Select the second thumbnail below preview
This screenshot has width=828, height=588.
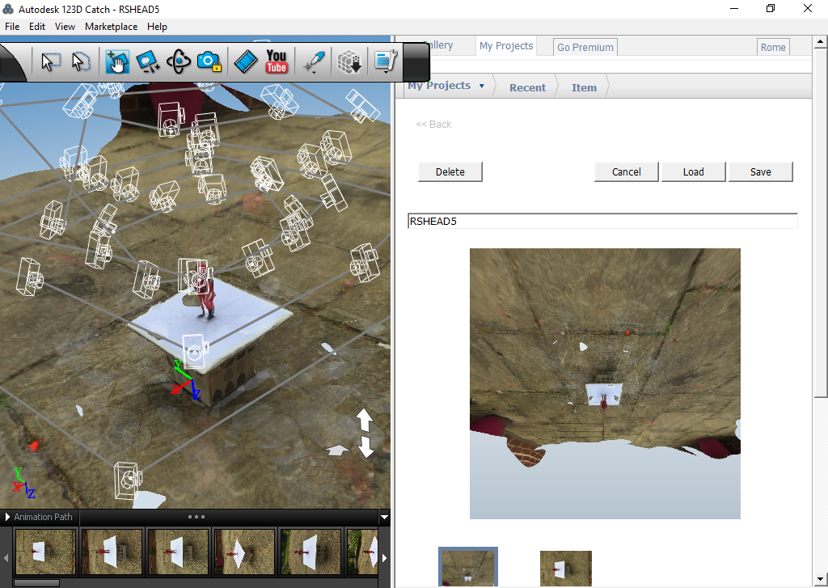pos(565,568)
